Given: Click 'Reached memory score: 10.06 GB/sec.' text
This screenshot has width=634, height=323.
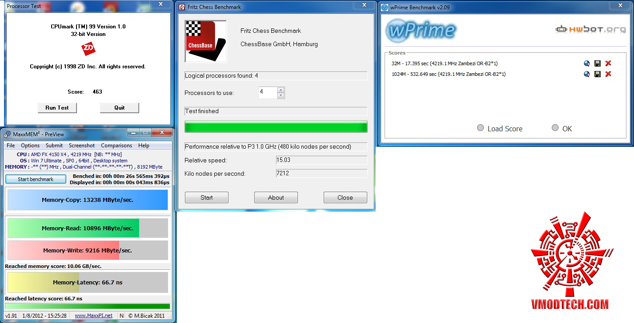Looking at the screenshot, I should (53, 266).
